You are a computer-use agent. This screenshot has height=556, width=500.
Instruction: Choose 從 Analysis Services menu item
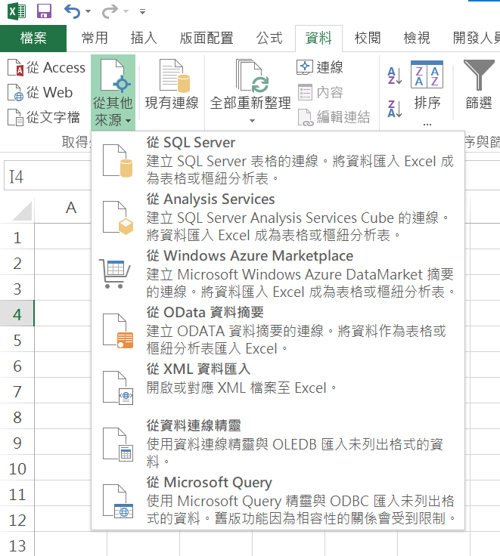(278, 217)
